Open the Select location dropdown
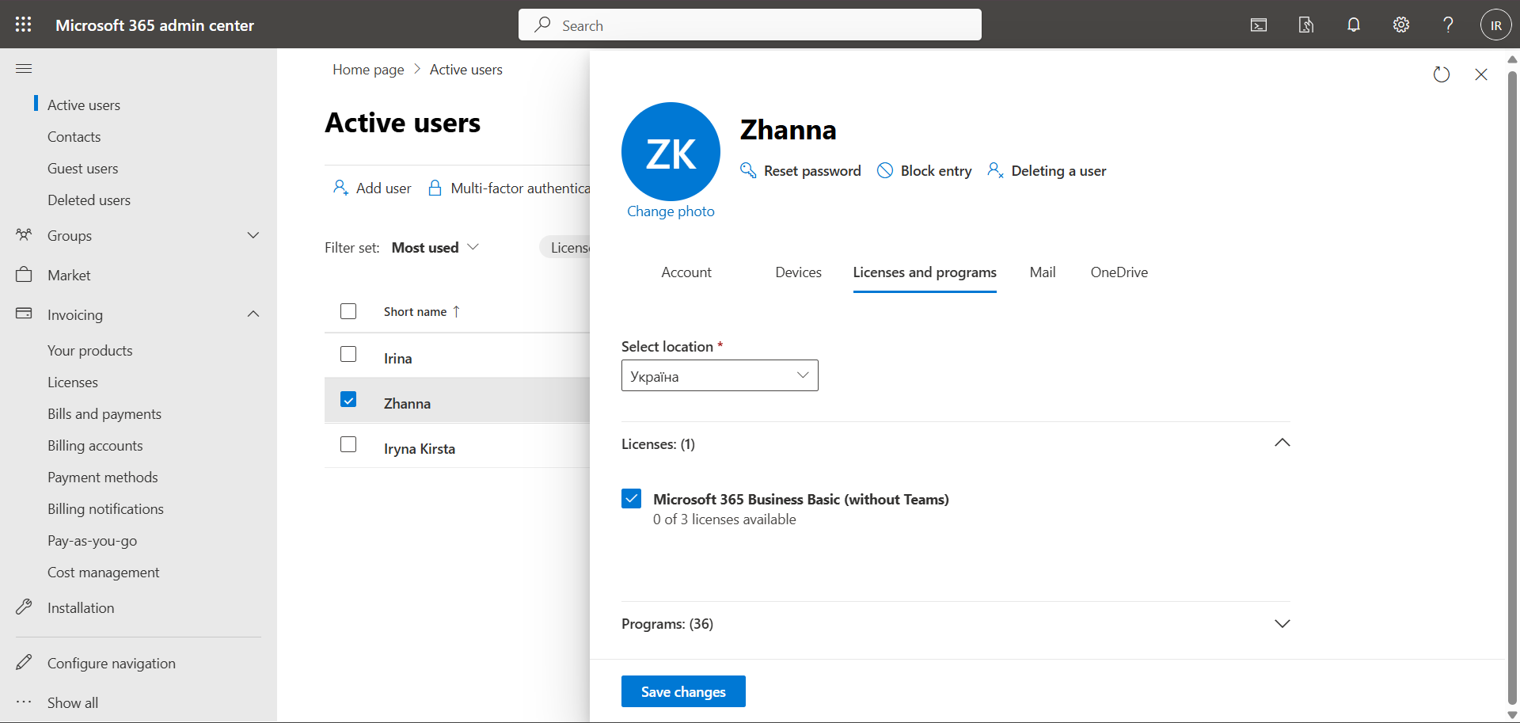 pos(720,375)
